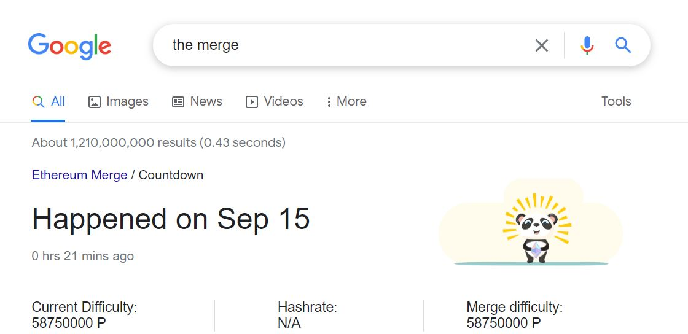This screenshot has width=688, height=334.
Task: Switch to the News results tab
Action: 206,101
